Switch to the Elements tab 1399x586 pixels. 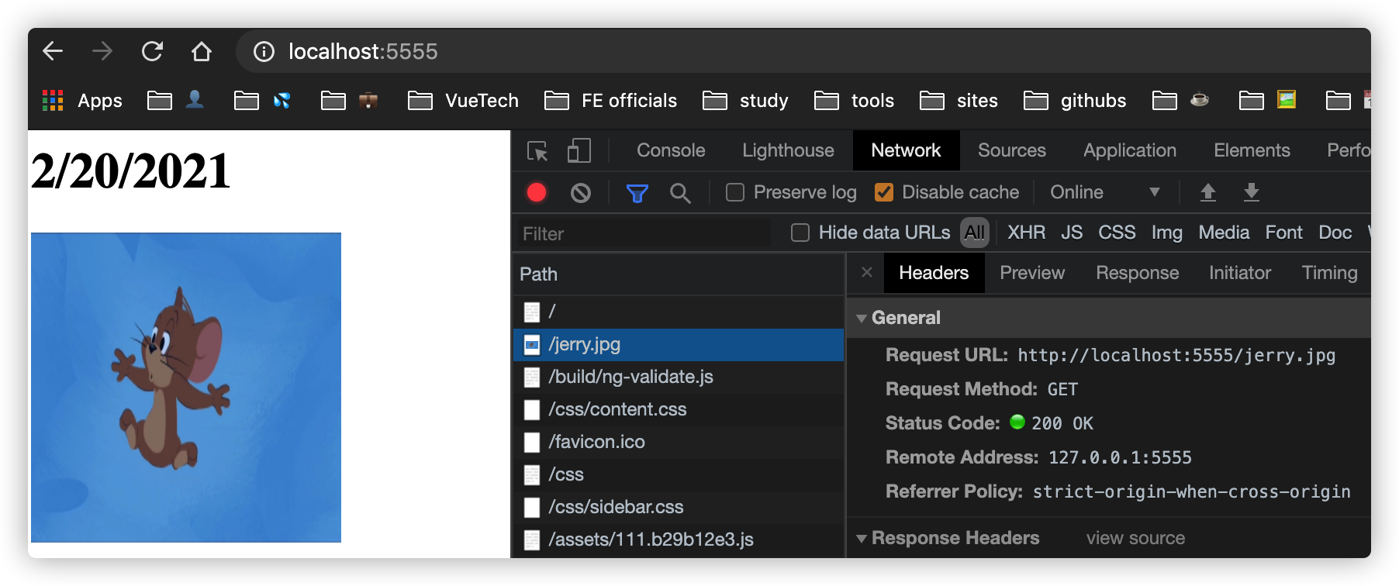click(1252, 150)
